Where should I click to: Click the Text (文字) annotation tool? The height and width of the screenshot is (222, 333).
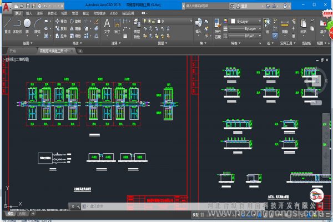107,25
